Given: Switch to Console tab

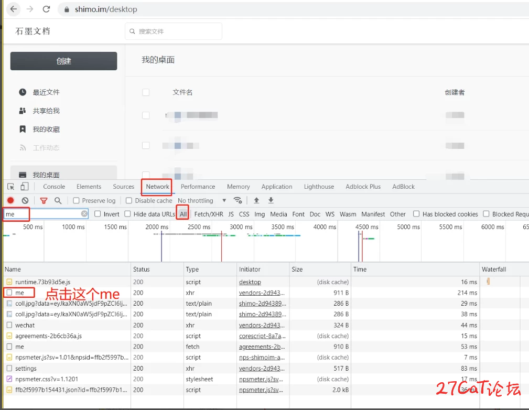Looking at the screenshot, I should (54, 187).
